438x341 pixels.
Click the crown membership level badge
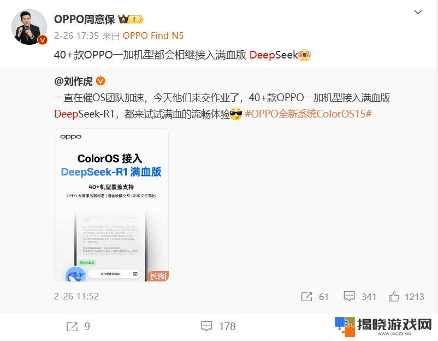pyautogui.click(x=131, y=19)
